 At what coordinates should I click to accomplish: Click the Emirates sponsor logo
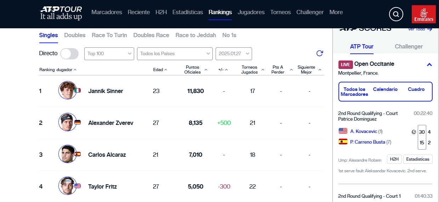424,14
